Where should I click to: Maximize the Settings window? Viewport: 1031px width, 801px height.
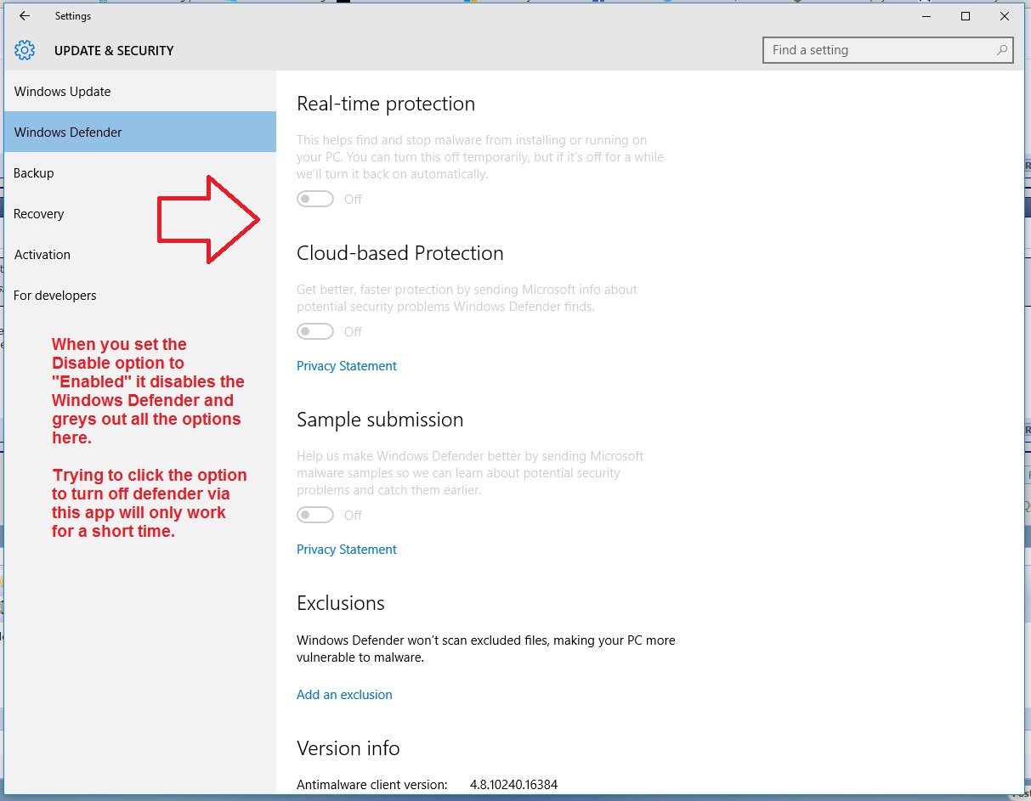pos(966,16)
